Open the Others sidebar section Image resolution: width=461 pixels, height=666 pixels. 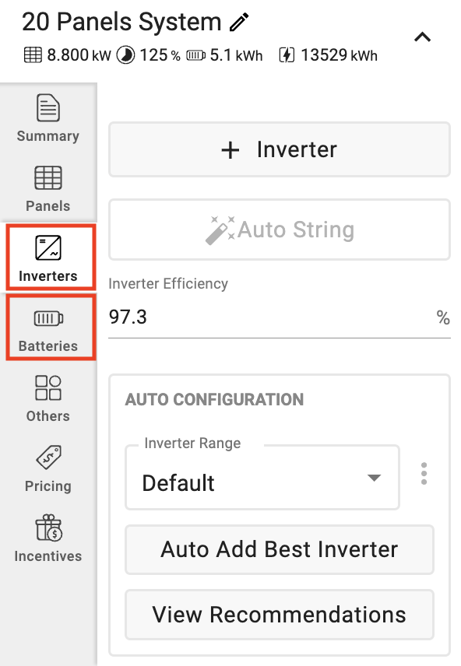click(x=48, y=398)
